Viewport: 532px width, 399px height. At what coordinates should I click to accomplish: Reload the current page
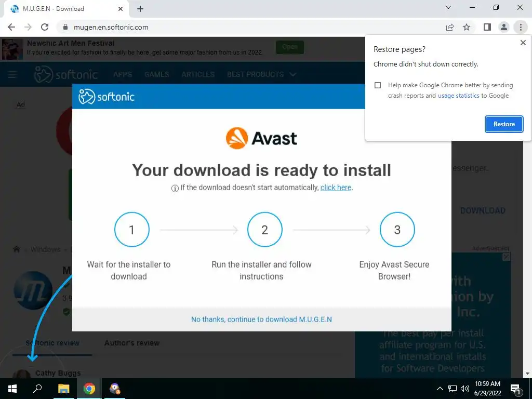45,27
